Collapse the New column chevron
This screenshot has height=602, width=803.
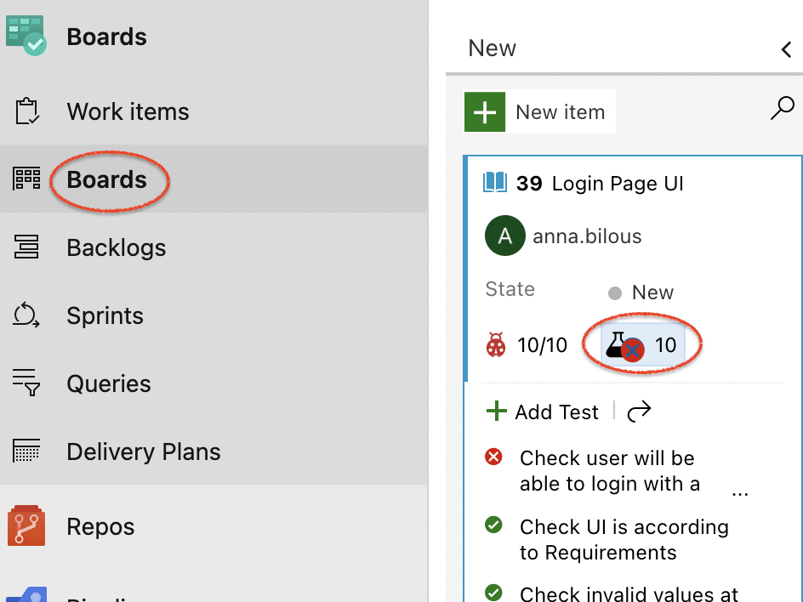tap(786, 49)
